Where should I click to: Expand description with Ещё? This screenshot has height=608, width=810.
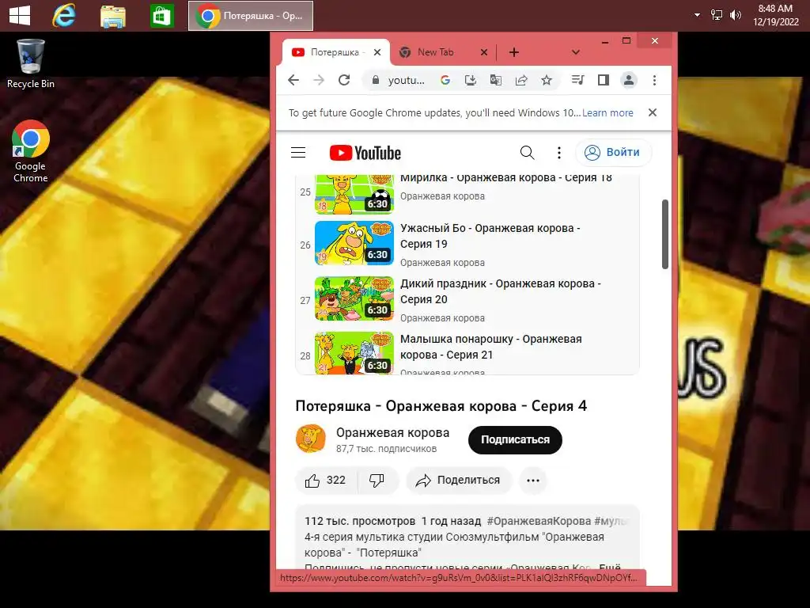click(x=610, y=567)
